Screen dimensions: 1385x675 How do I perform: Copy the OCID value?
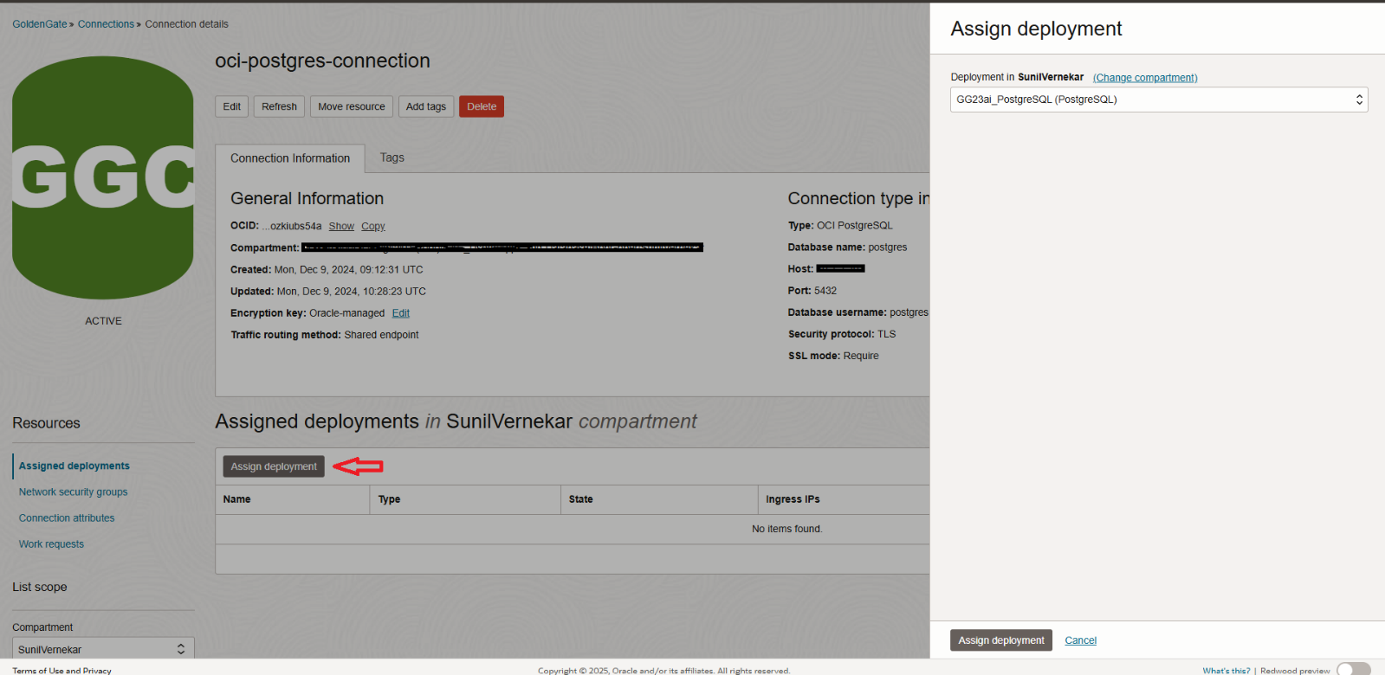tap(373, 226)
